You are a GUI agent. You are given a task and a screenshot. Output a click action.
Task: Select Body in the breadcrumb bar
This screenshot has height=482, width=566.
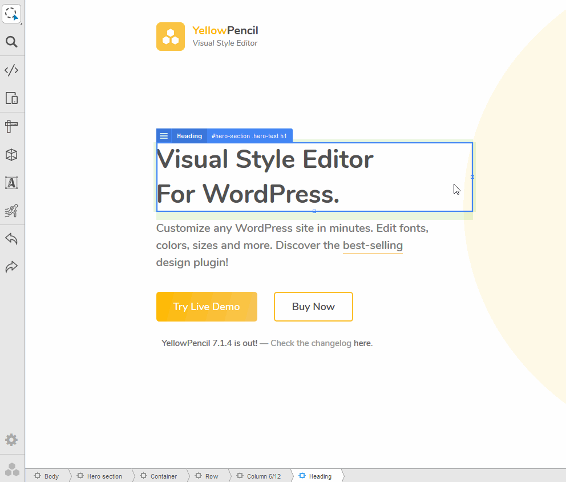coord(47,476)
